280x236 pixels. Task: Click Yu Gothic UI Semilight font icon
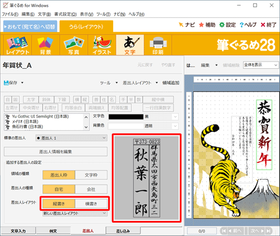(8, 117)
